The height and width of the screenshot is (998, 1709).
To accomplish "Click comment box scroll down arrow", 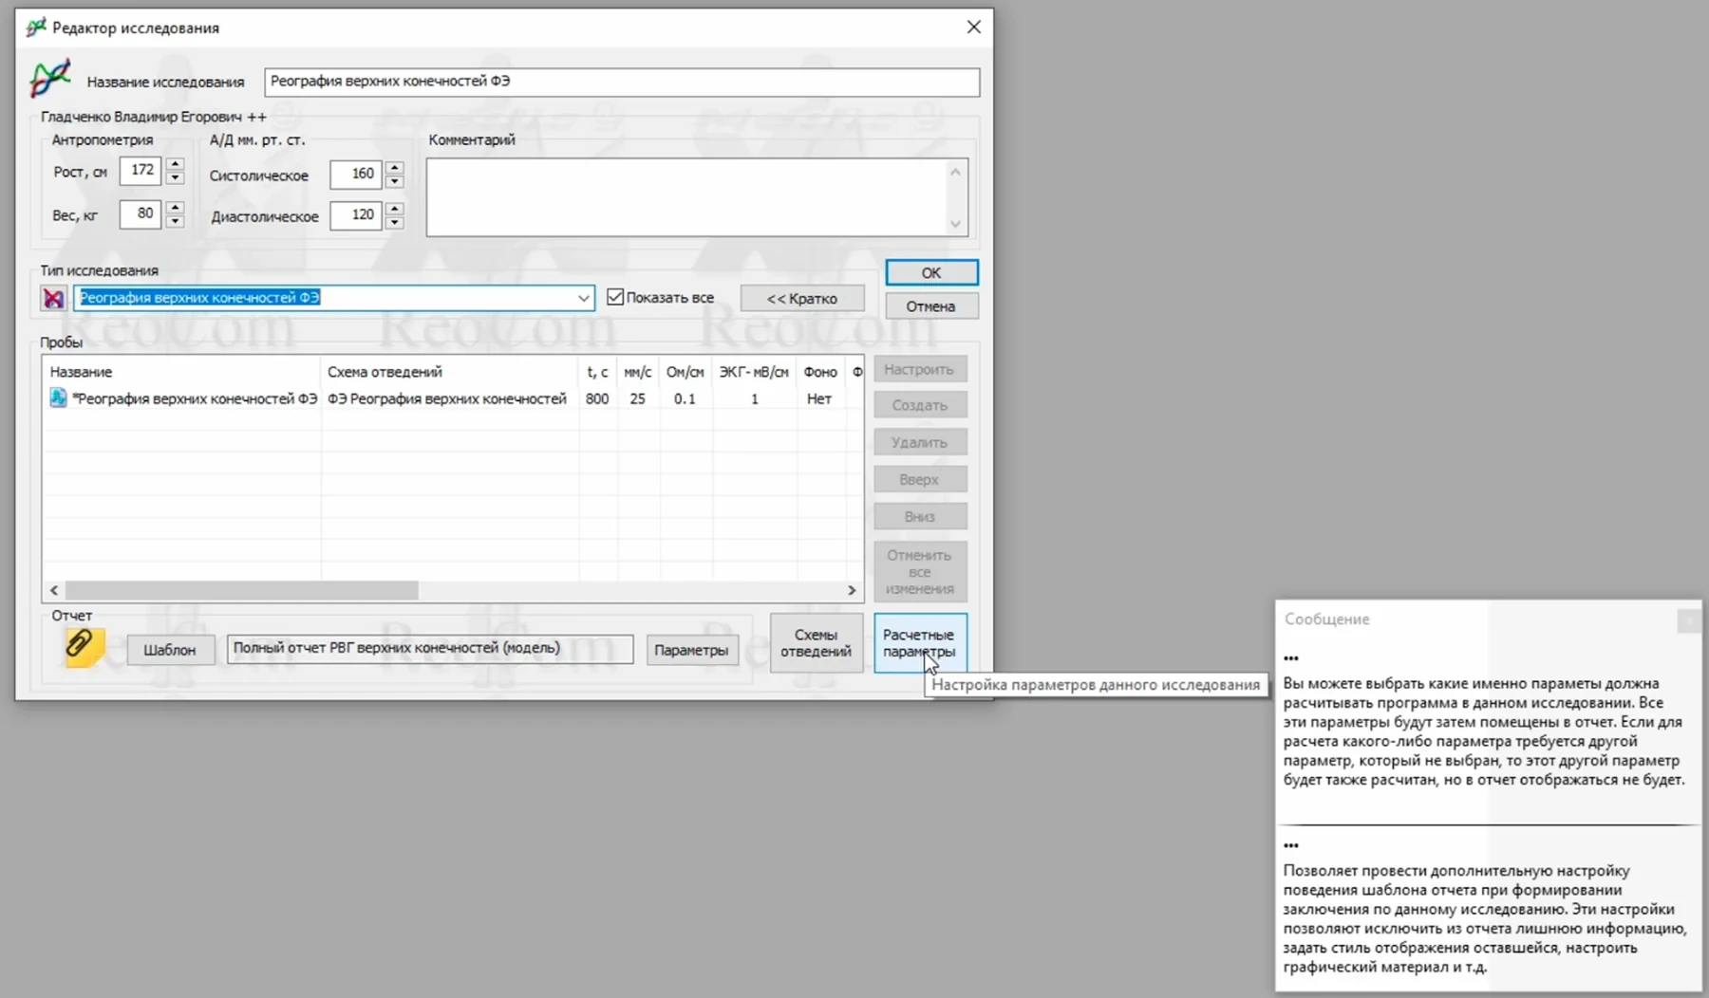I will pyautogui.click(x=956, y=224).
